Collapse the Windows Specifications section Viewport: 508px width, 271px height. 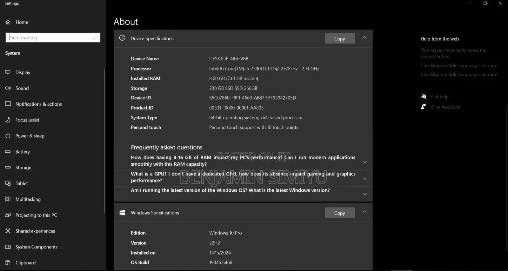coord(364,212)
